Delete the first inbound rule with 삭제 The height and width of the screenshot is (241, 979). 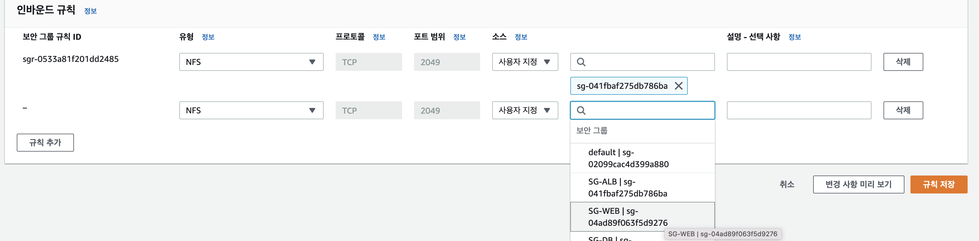coord(903,62)
